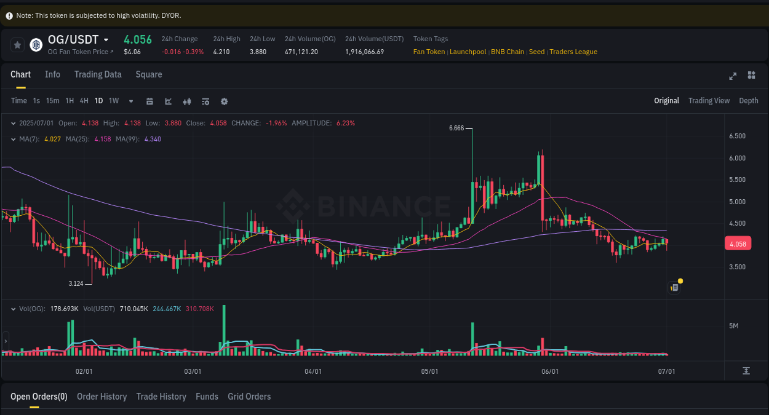
Task: Toggle the Vol(OG) panel collapse arrow
Action: pos(13,308)
